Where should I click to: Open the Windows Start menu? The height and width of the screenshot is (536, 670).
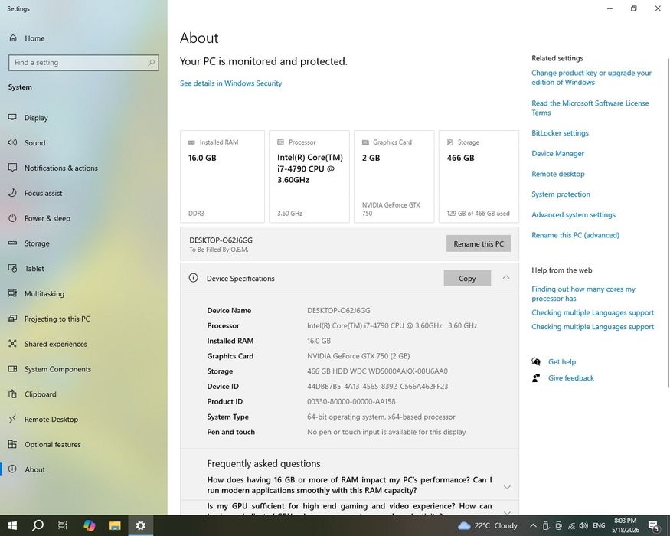coord(12,525)
